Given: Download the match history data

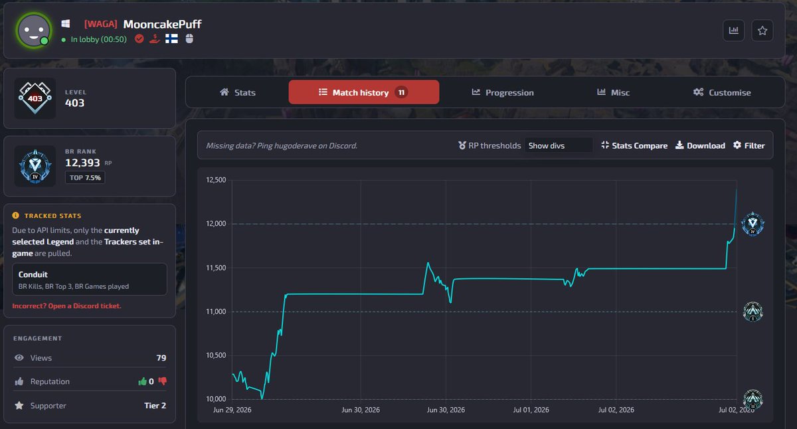Looking at the screenshot, I should click(700, 145).
